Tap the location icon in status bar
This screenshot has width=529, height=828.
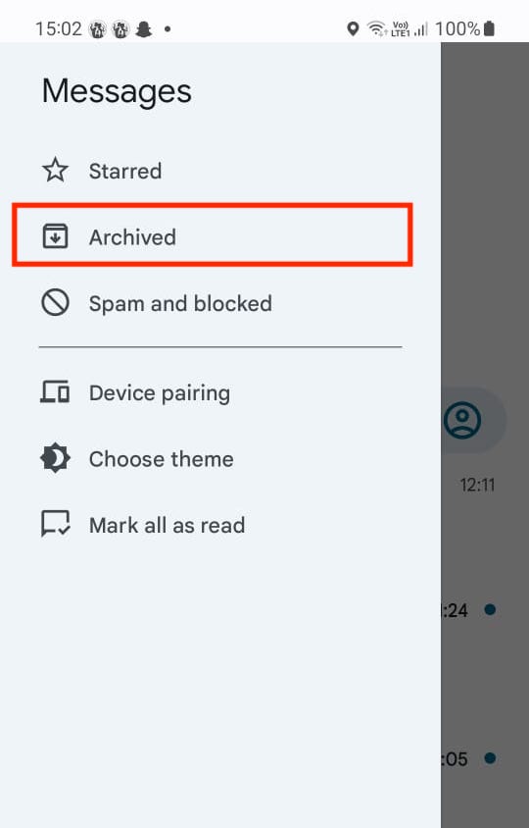(x=353, y=28)
